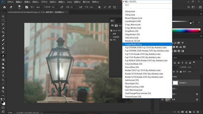Open opacity slider dropdown in options bar
This screenshot has width=203, height=114.
coord(57,7)
